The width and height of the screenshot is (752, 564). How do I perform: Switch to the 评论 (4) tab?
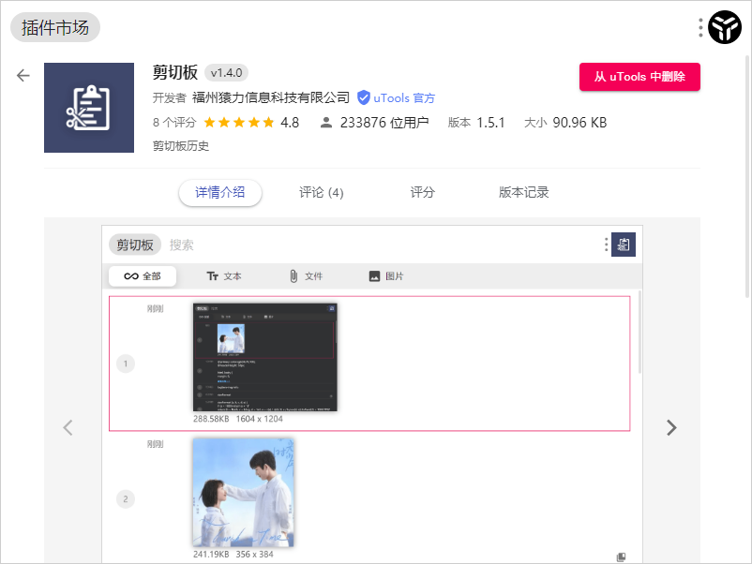coord(322,193)
